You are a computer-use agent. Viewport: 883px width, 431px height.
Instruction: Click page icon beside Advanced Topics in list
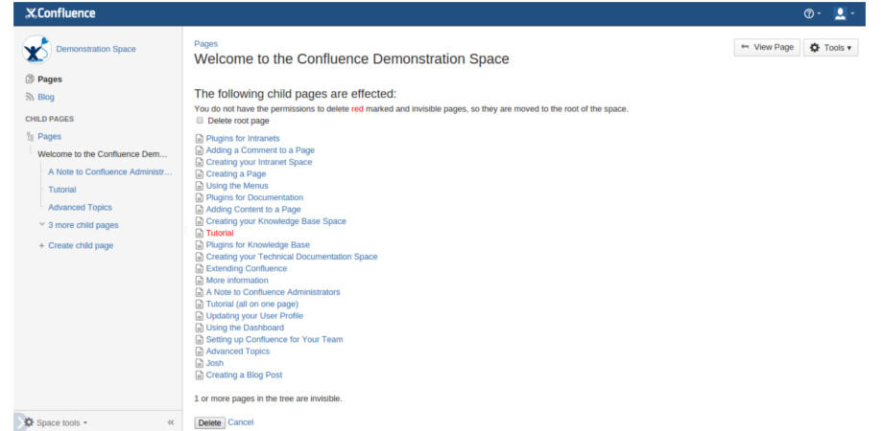pyautogui.click(x=199, y=352)
